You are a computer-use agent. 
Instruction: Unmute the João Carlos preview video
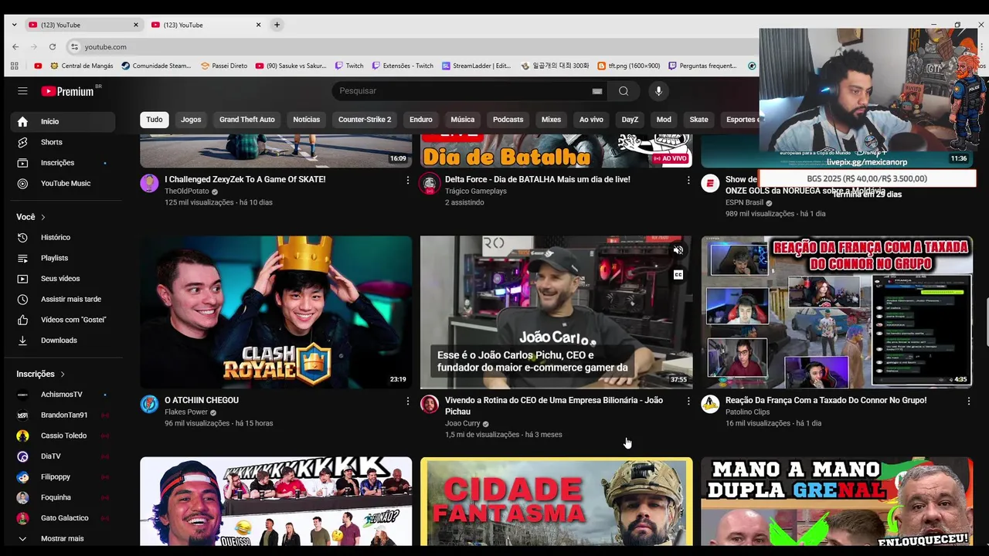(678, 250)
